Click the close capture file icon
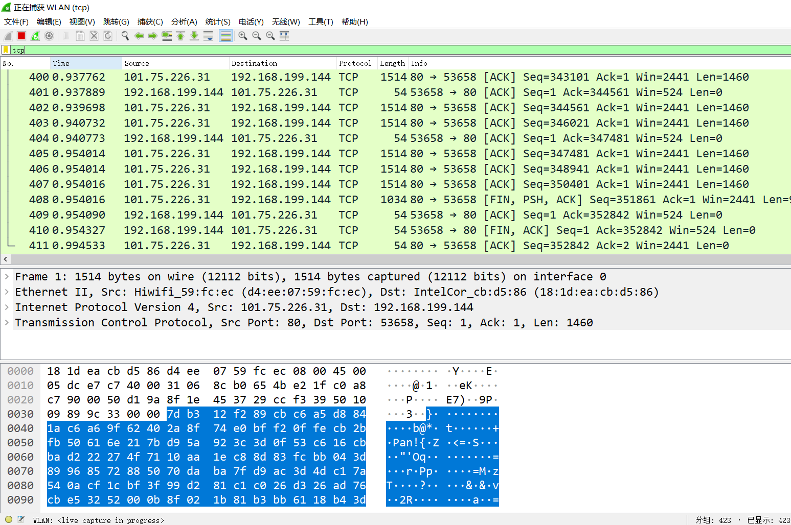Image resolution: width=791 pixels, height=525 pixels. [94, 36]
